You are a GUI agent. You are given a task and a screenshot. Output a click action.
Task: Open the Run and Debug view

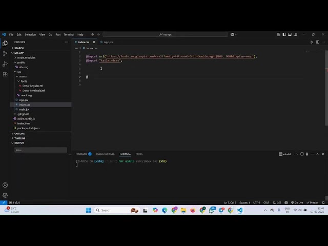[x=5, y=64]
